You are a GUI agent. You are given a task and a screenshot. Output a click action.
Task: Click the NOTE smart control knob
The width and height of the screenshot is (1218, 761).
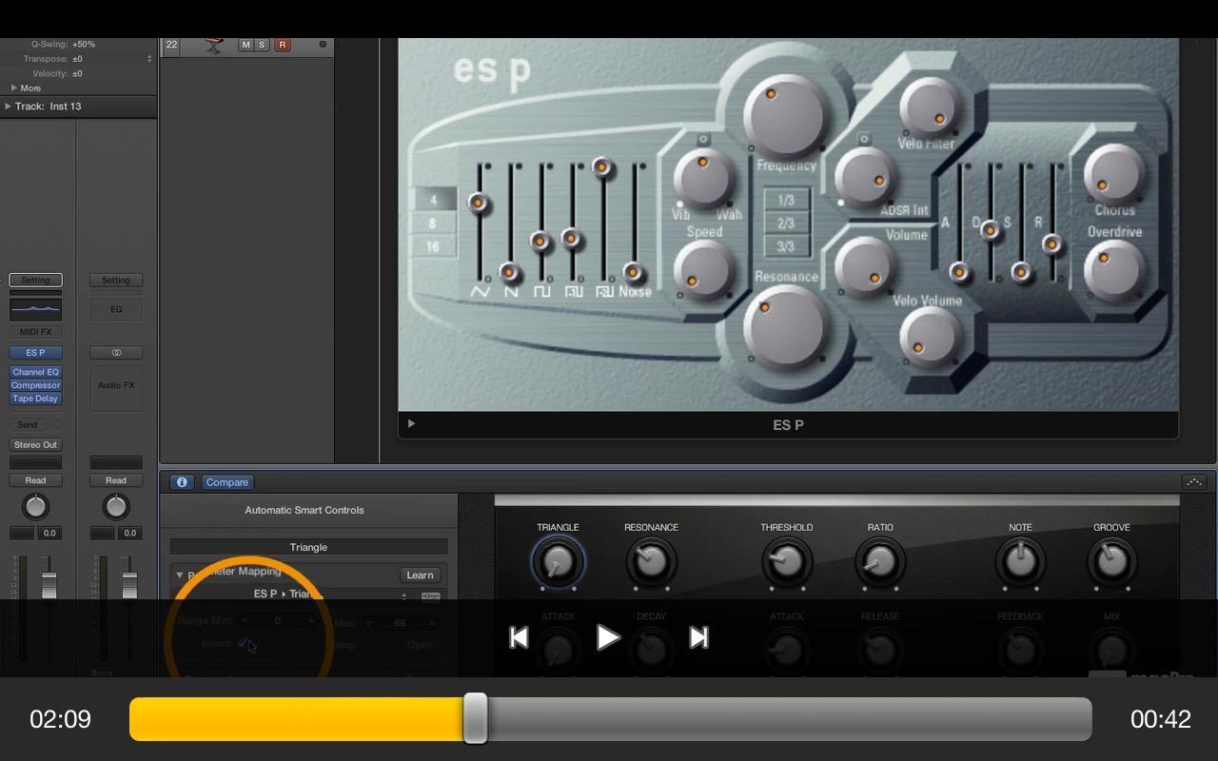[1020, 562]
